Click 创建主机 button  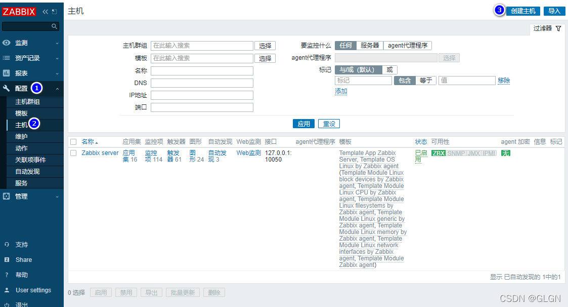click(x=523, y=11)
